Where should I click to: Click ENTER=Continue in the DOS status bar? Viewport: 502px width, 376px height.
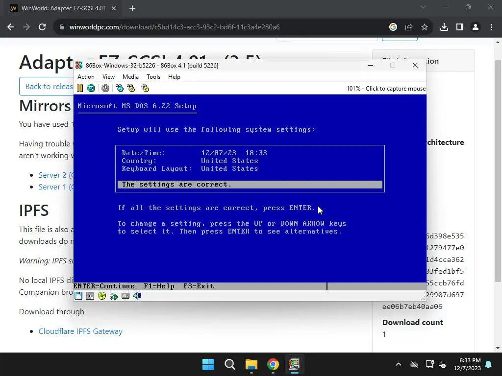pos(104,286)
